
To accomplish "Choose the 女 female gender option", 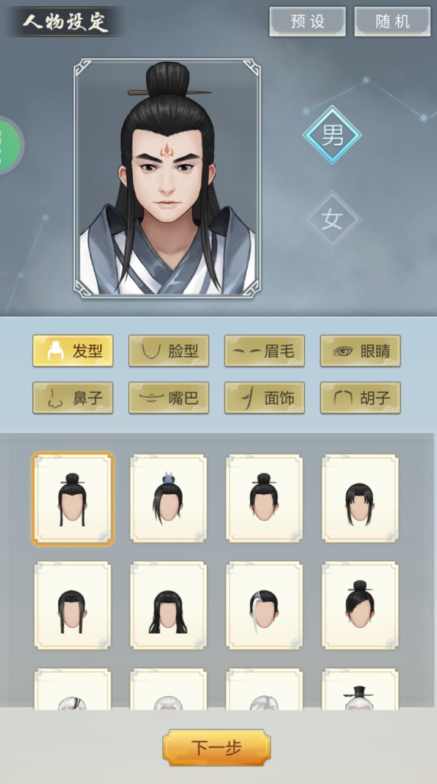I will click(x=332, y=219).
